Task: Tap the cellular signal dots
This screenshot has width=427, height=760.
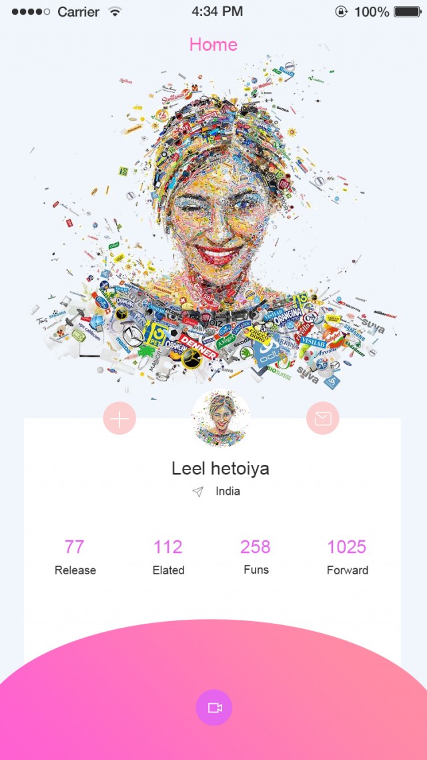Action: click(31, 12)
